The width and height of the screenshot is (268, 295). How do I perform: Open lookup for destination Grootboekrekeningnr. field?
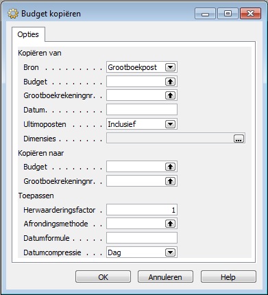170,181
